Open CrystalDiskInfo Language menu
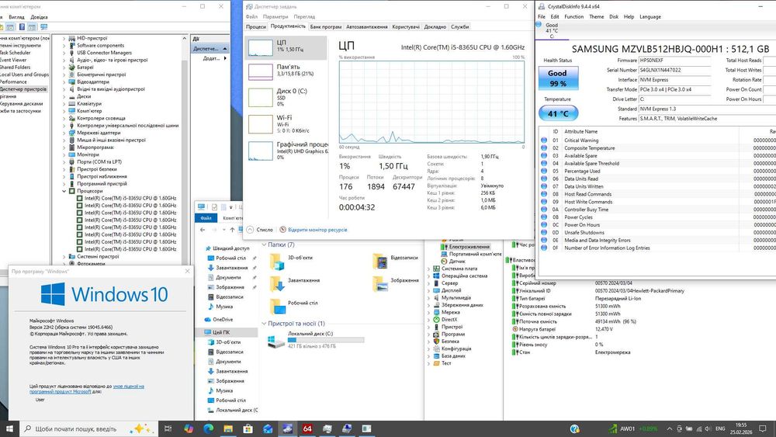 [650, 17]
